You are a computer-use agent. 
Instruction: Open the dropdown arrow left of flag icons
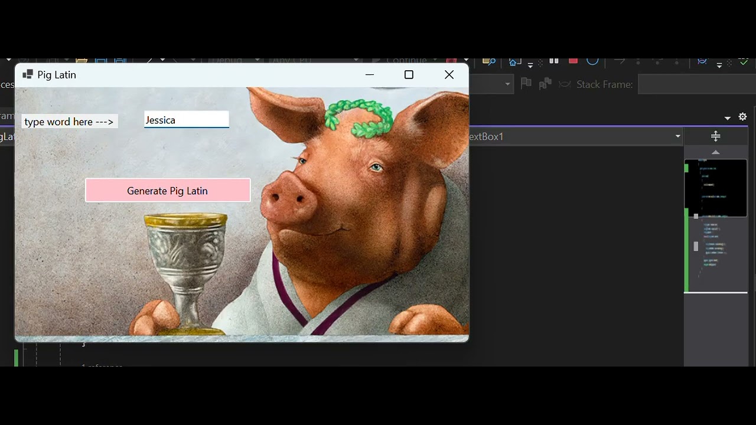pyautogui.click(x=507, y=84)
